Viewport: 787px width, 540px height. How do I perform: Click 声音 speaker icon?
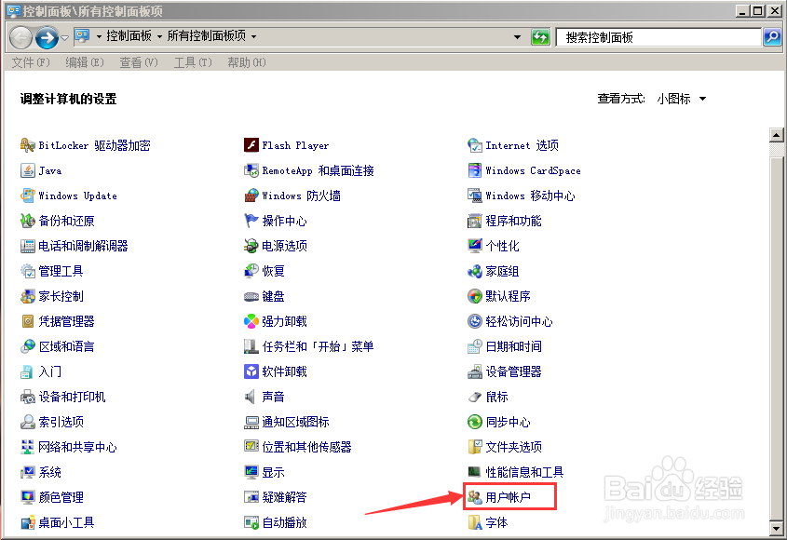[251, 397]
